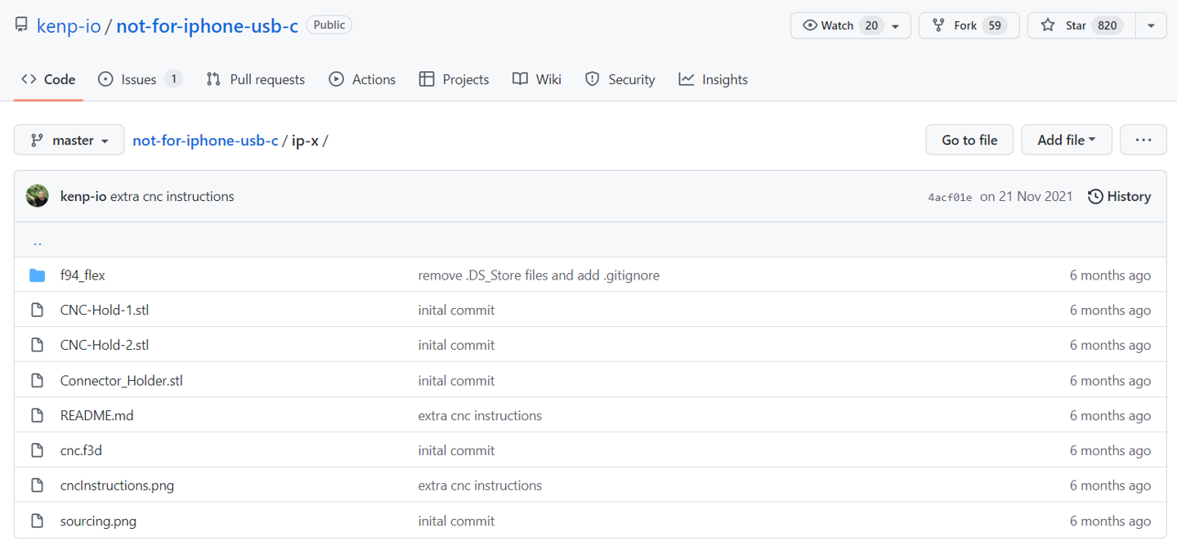
Task: Click the history clock icon
Action: (1095, 196)
